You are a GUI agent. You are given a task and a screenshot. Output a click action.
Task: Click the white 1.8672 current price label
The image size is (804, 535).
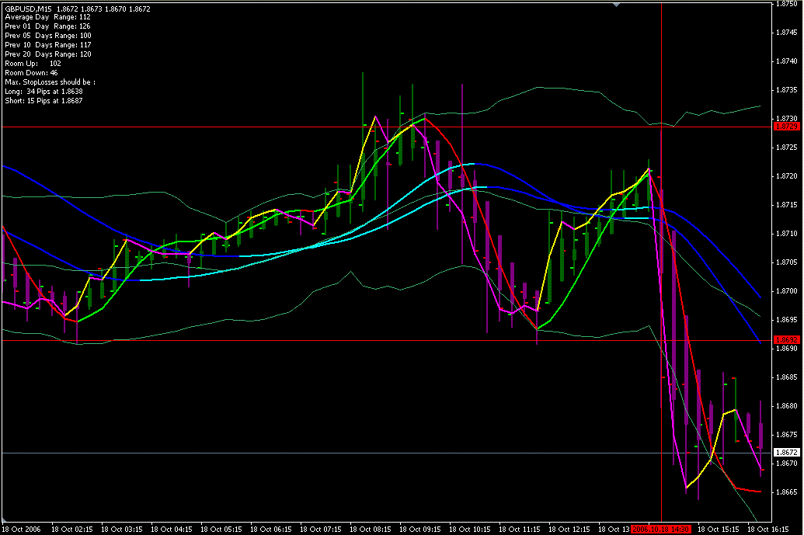tap(787, 453)
